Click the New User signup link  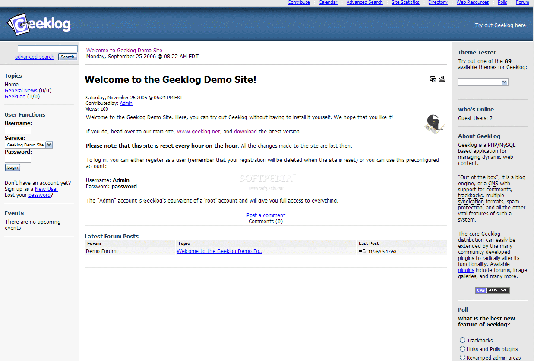point(46,189)
